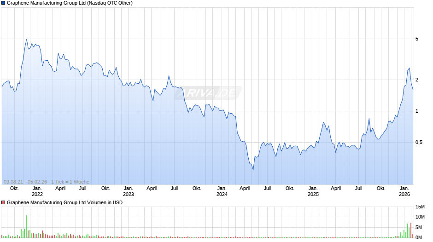Click the volume axis label '5M'
Viewport: 433px width, 242px height.
click(419, 227)
